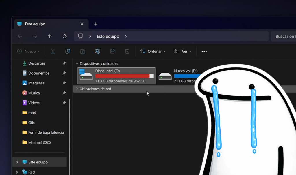The width and height of the screenshot is (296, 175).
Task: Click the pin icon beside Imágenes
Action: (64, 83)
